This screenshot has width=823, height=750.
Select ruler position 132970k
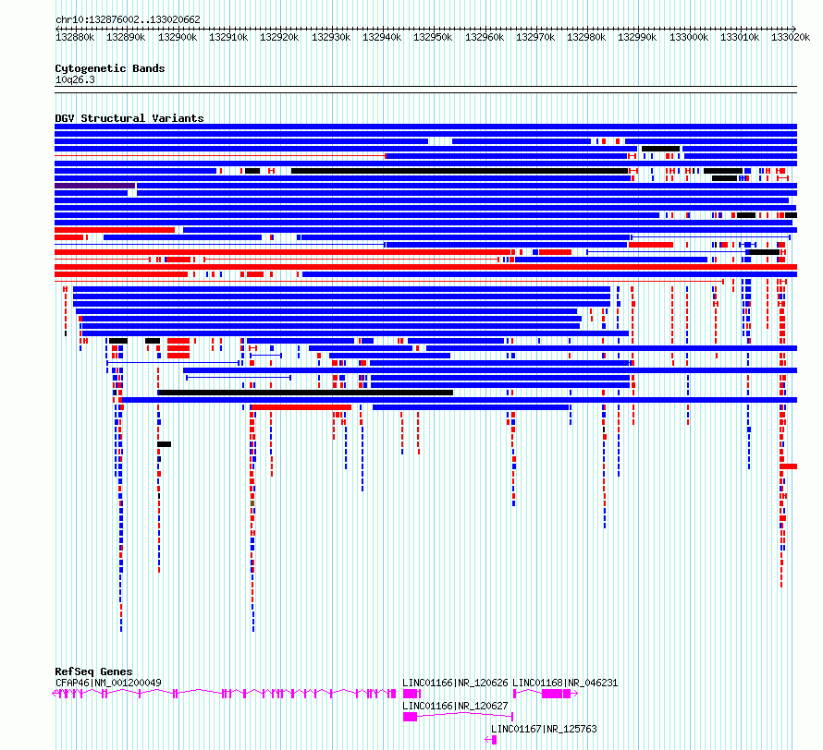coord(534,37)
